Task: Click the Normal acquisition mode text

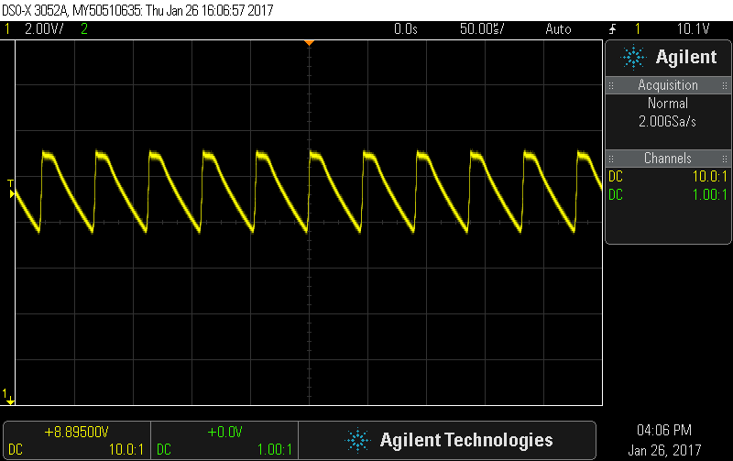Action: click(668, 104)
